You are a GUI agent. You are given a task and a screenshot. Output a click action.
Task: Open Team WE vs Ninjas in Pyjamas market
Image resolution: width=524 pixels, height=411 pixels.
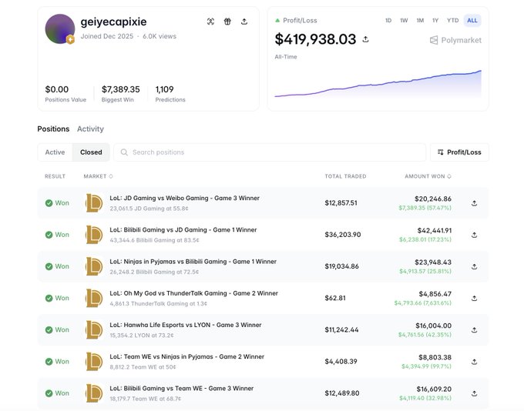pyautogui.click(x=186, y=356)
